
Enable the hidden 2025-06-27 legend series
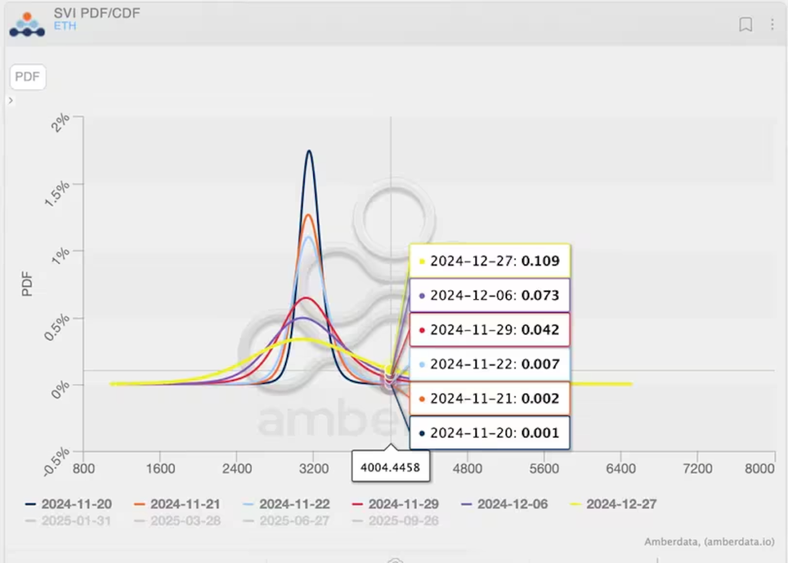coord(286,521)
